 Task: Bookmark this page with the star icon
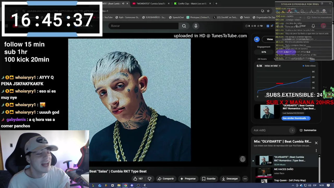click(x=268, y=11)
